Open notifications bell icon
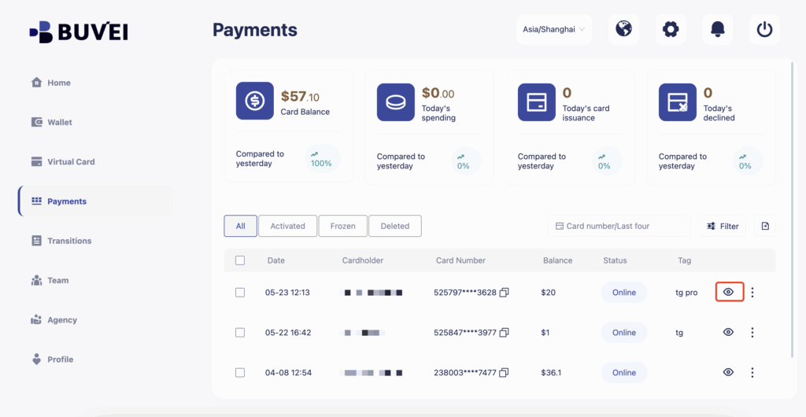 [717, 30]
